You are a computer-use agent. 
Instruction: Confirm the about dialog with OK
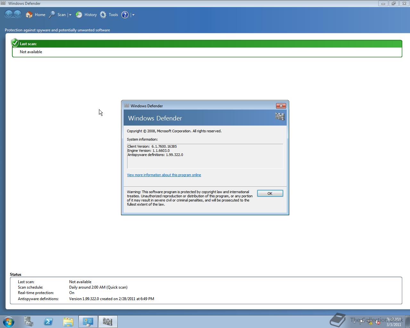tap(270, 193)
